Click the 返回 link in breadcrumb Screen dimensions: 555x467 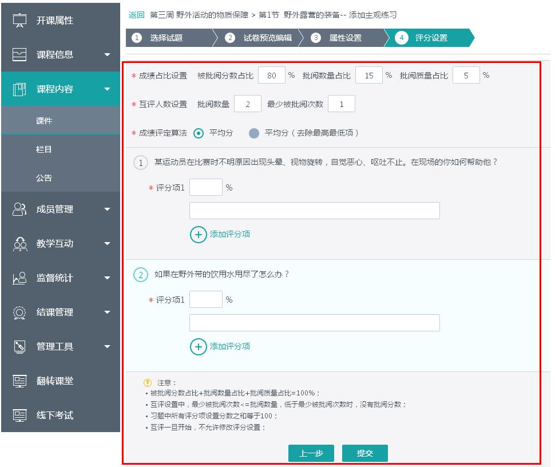(136, 15)
